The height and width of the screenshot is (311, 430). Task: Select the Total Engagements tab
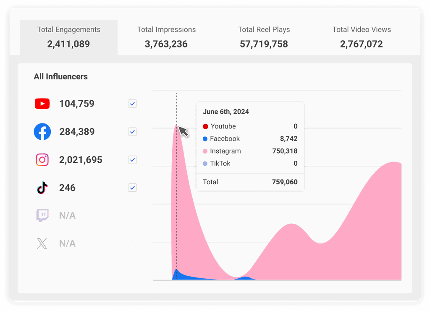point(69,37)
